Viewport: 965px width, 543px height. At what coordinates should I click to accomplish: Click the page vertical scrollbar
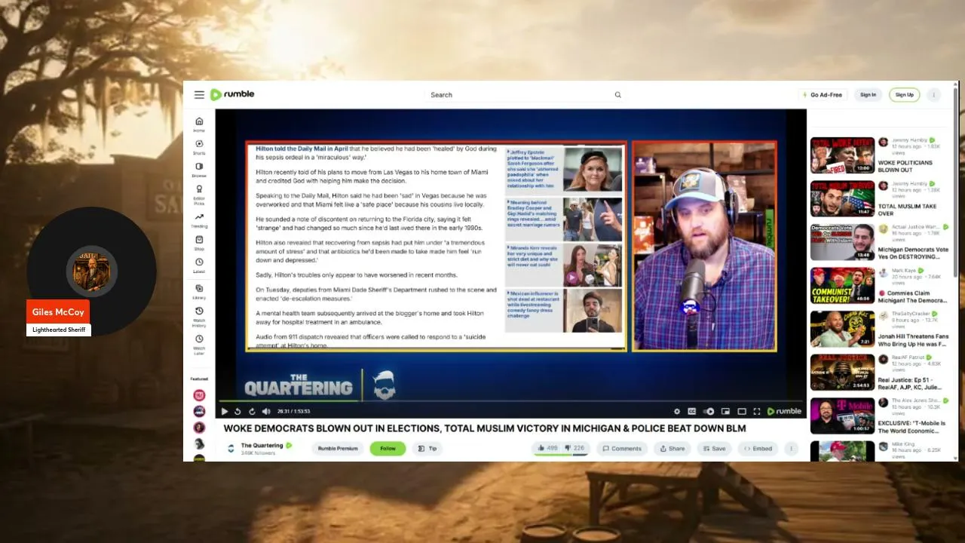point(957,181)
